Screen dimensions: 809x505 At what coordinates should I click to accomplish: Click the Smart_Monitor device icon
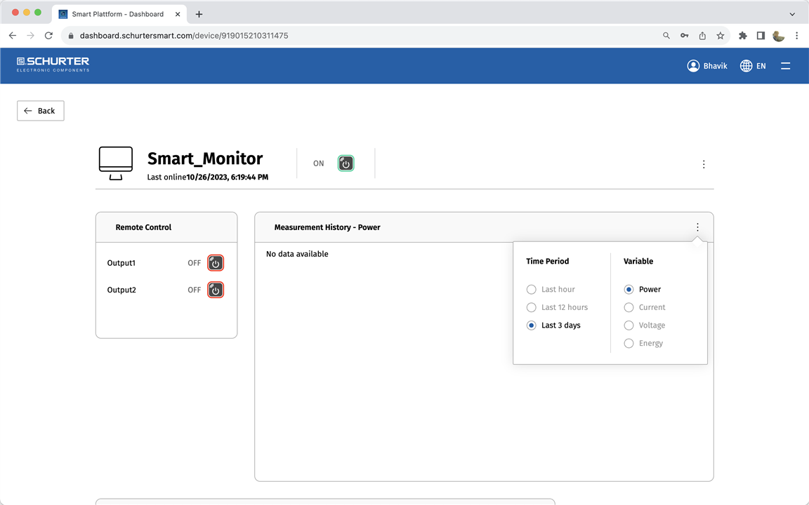point(116,163)
